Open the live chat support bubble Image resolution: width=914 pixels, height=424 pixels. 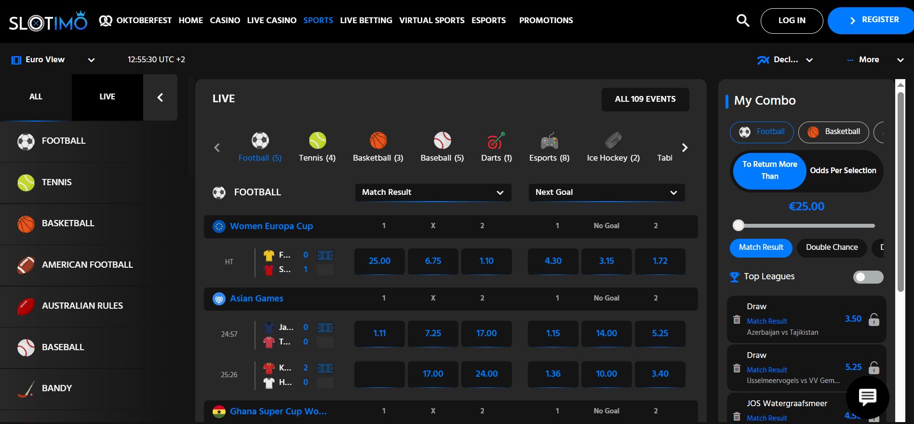coord(868,397)
